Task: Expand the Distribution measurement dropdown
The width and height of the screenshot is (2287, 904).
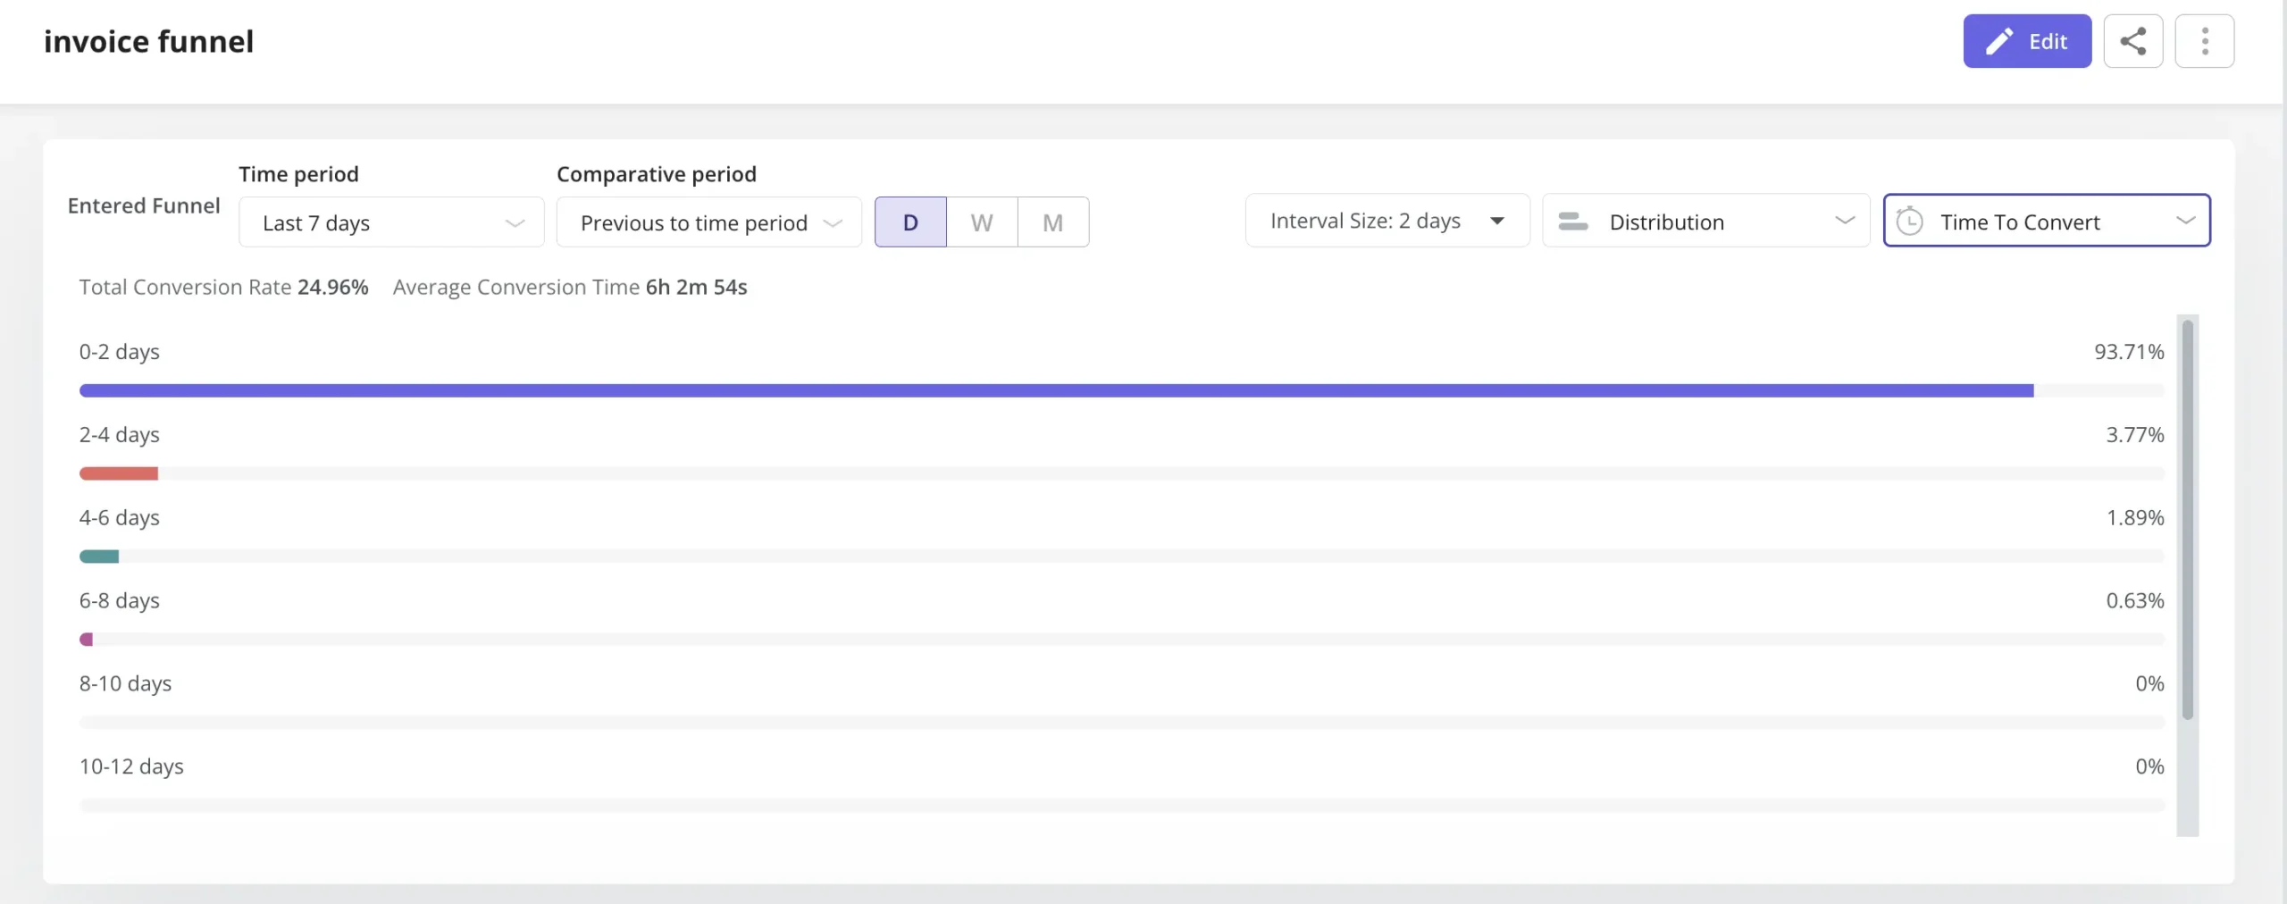Action: click(1706, 221)
